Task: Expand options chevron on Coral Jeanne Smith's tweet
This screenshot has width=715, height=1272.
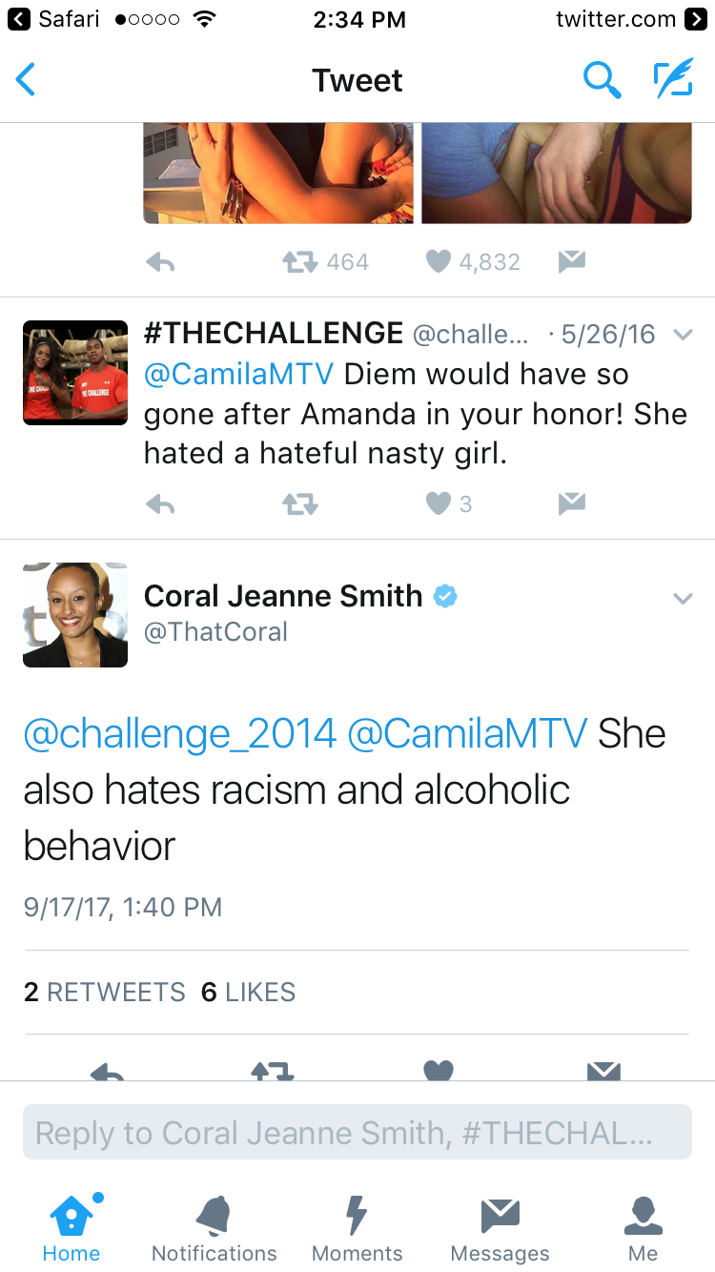Action: [x=683, y=599]
